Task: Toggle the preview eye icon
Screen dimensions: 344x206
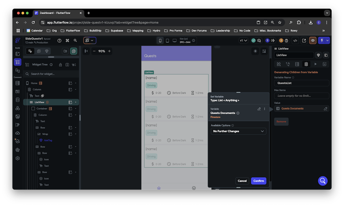Action: click(x=313, y=40)
